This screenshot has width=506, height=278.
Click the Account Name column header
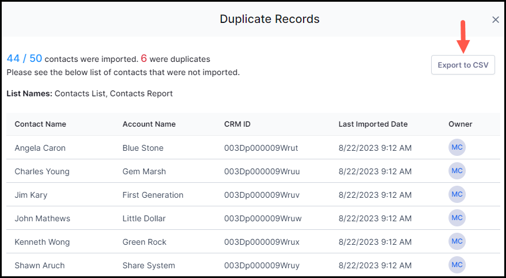tap(149, 124)
